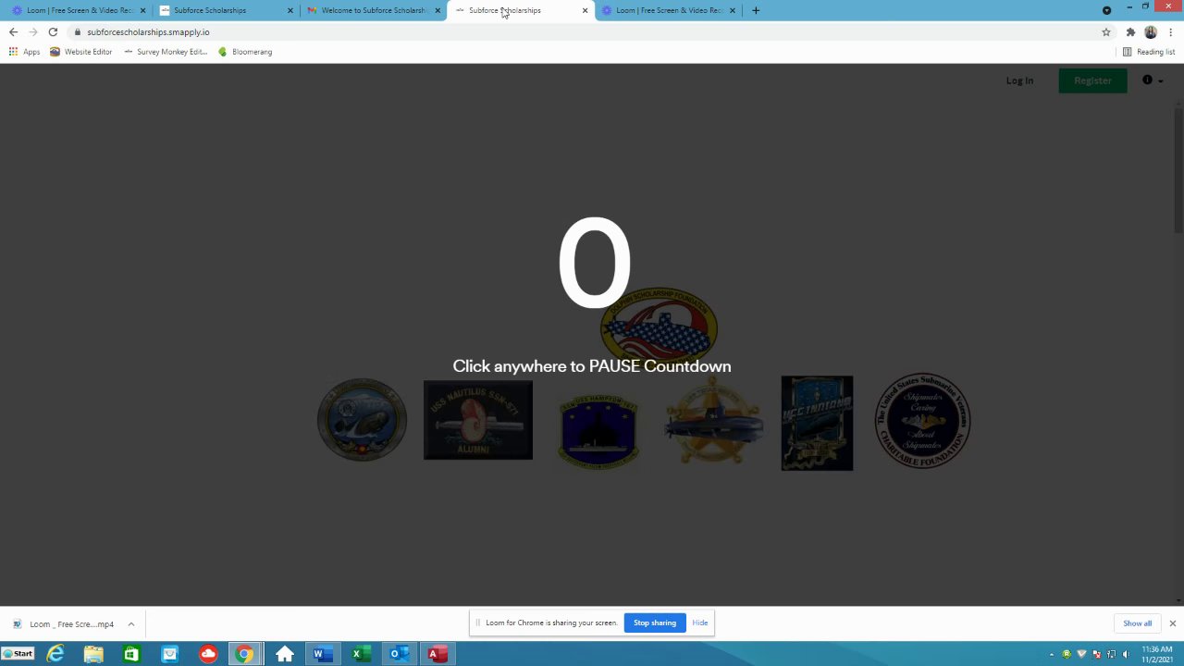Open the Apps bookmark shortcut
1184x666 pixels.
[x=24, y=52]
